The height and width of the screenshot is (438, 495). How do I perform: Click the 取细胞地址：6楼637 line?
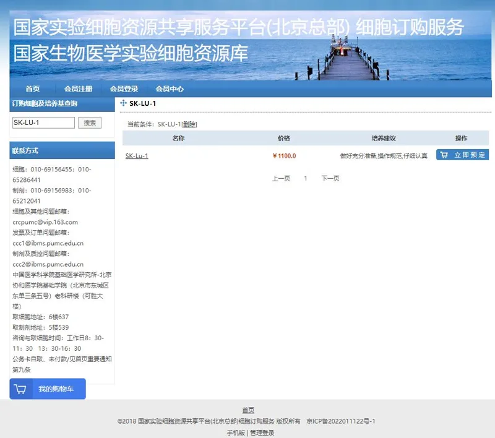point(40,317)
